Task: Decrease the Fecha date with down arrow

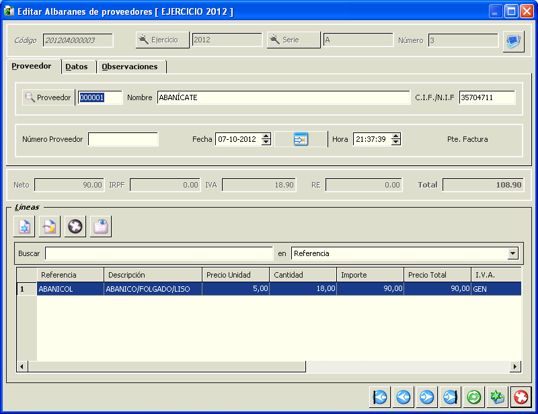Action: 266,142
